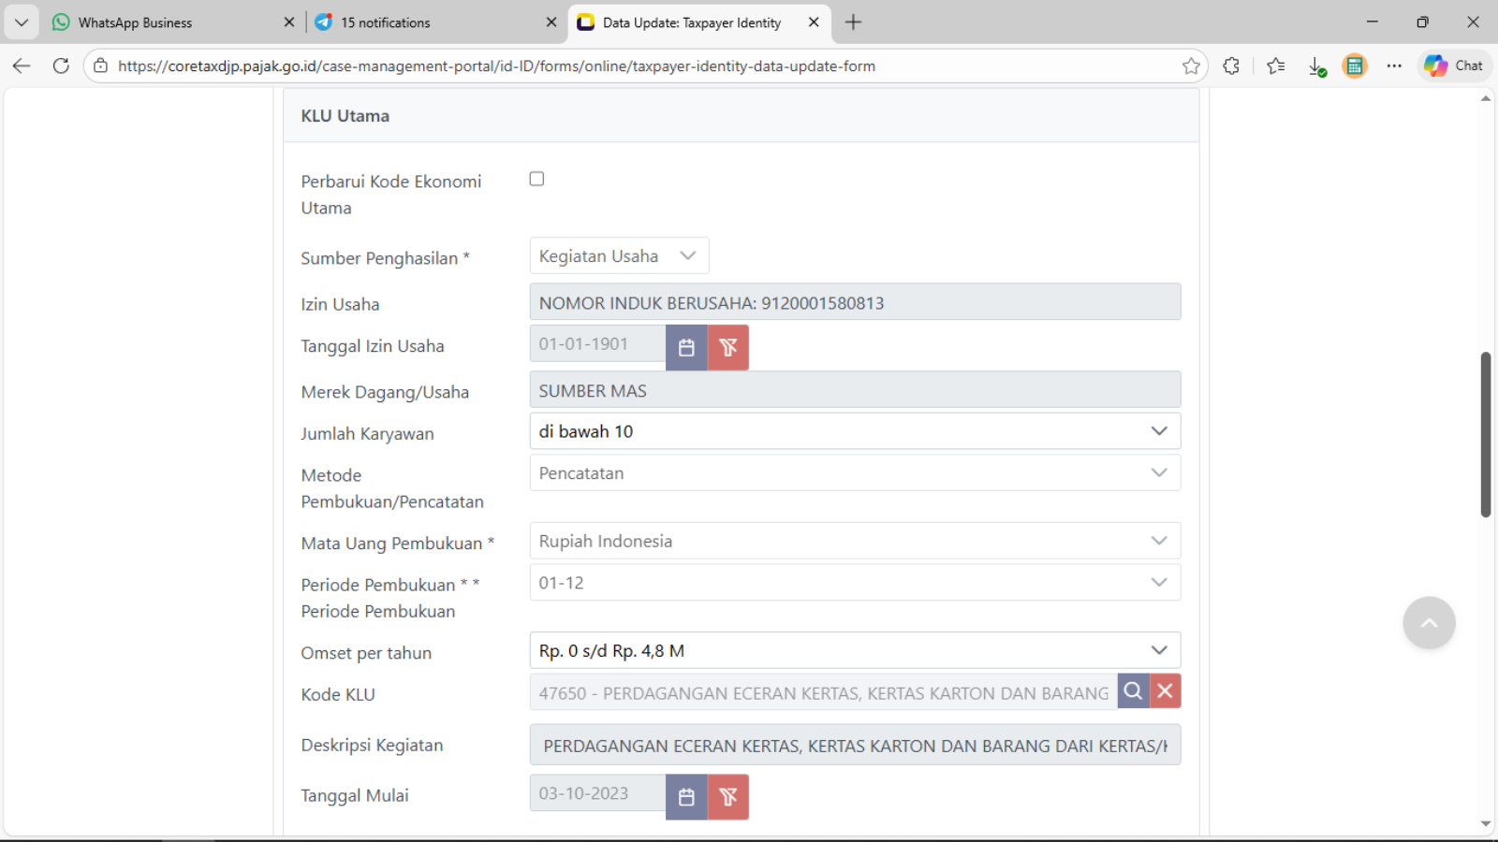Remove the selected Kode KLU value
1498x842 pixels.
(1165, 691)
